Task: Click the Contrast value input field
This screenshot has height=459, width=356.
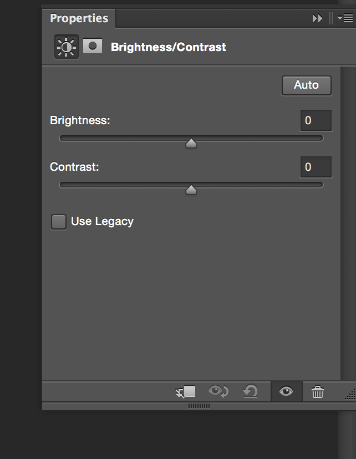Action: point(316,167)
